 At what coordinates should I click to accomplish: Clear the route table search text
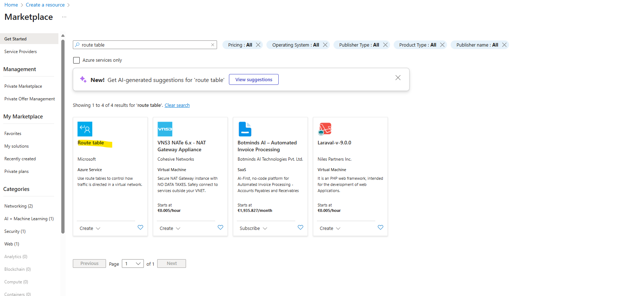point(213,45)
